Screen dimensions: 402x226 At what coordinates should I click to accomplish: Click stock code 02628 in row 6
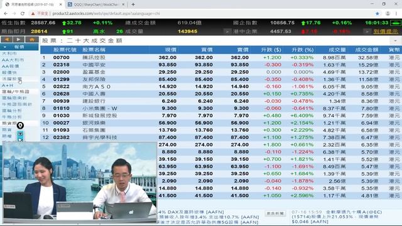click(62, 94)
